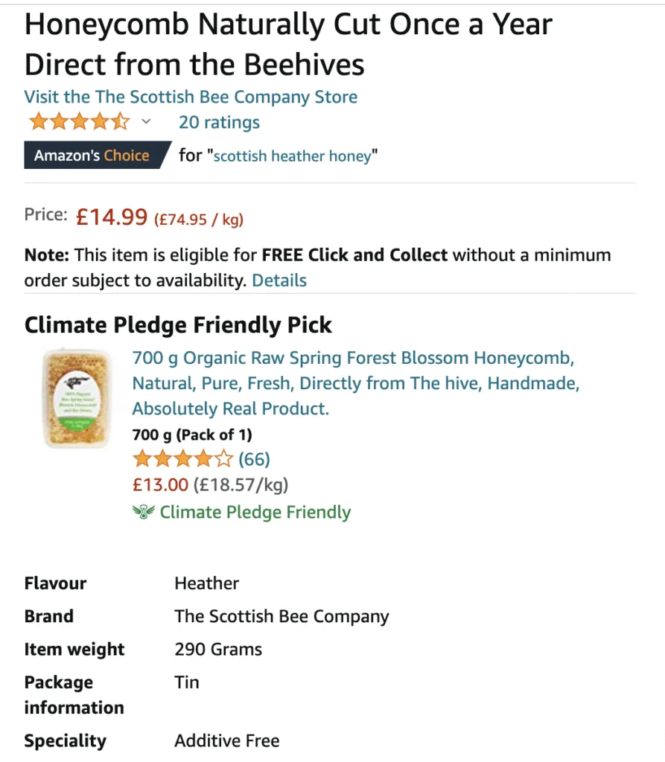
Task: Click the 4.5-star rating icon under the title
Action: coord(78,122)
